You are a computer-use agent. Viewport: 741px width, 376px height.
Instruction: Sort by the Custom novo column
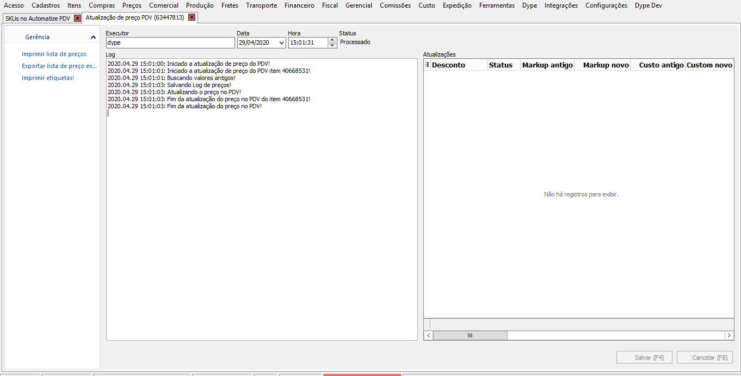tap(709, 65)
